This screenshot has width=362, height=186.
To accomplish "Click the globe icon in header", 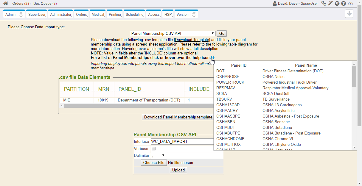I will [337, 4].
